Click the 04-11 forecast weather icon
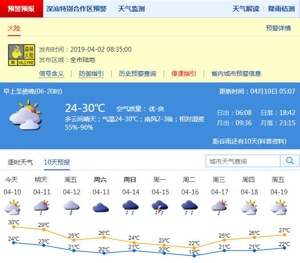Screen dimensions: 300x263 pyautogui.click(x=41, y=207)
